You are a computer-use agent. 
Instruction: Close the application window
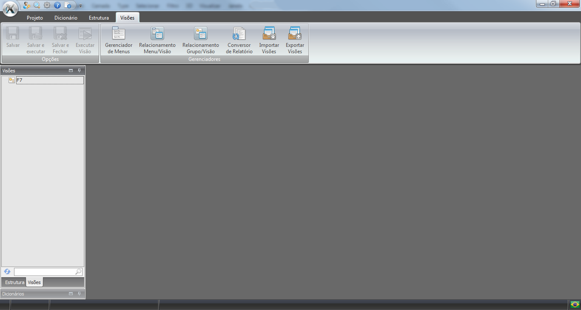click(x=569, y=4)
